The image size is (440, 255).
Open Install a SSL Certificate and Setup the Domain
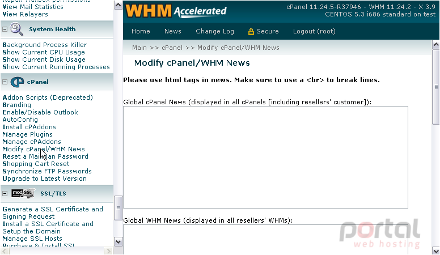click(x=48, y=227)
